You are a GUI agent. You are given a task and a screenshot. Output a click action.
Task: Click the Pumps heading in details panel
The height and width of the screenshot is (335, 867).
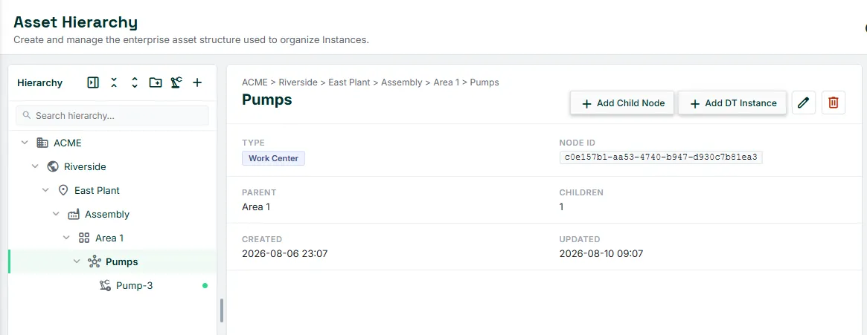267,100
